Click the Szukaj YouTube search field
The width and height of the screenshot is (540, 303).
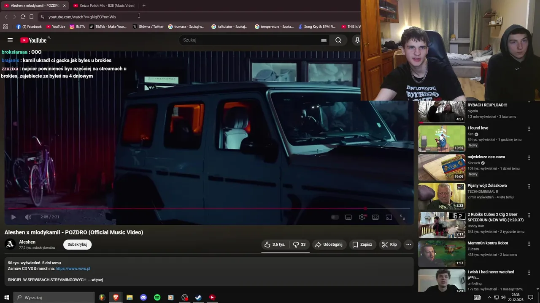251,40
